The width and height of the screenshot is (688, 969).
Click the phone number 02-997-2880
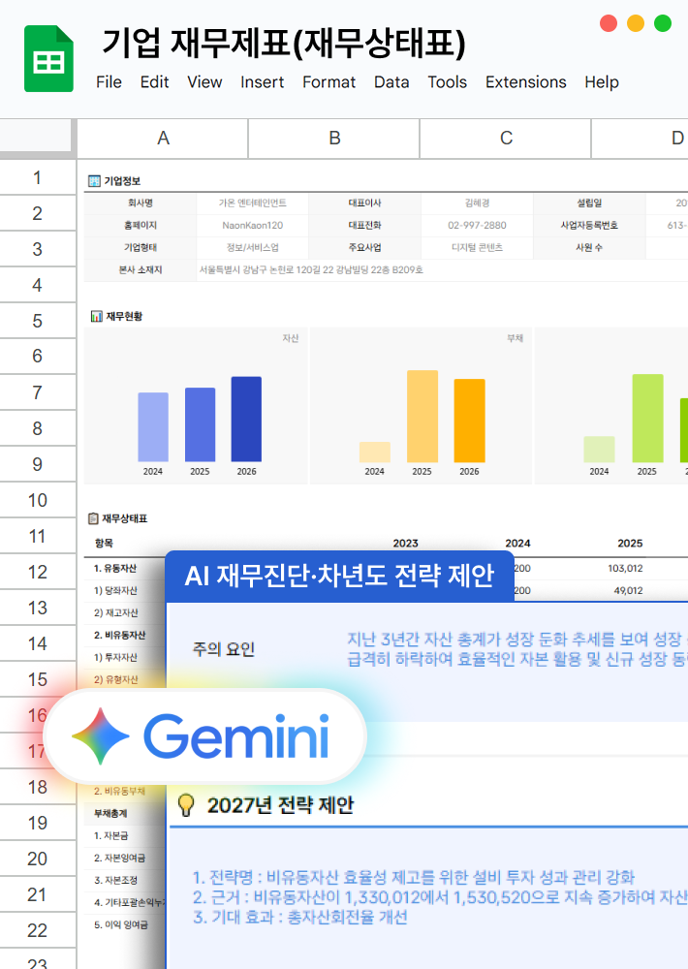[477, 226]
